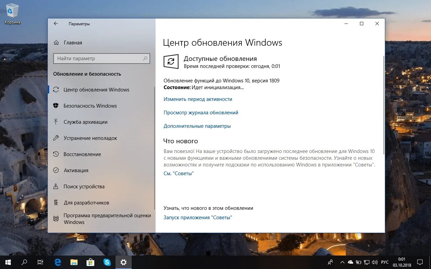The width and height of the screenshot is (431, 269).
Task: Switch input language via РУС indicator
Action: (385, 262)
